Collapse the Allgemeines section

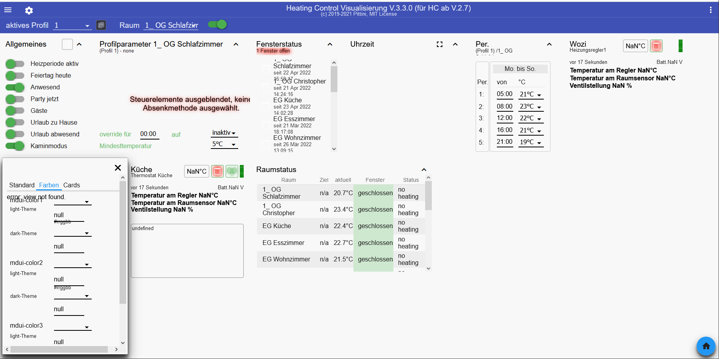click(79, 44)
